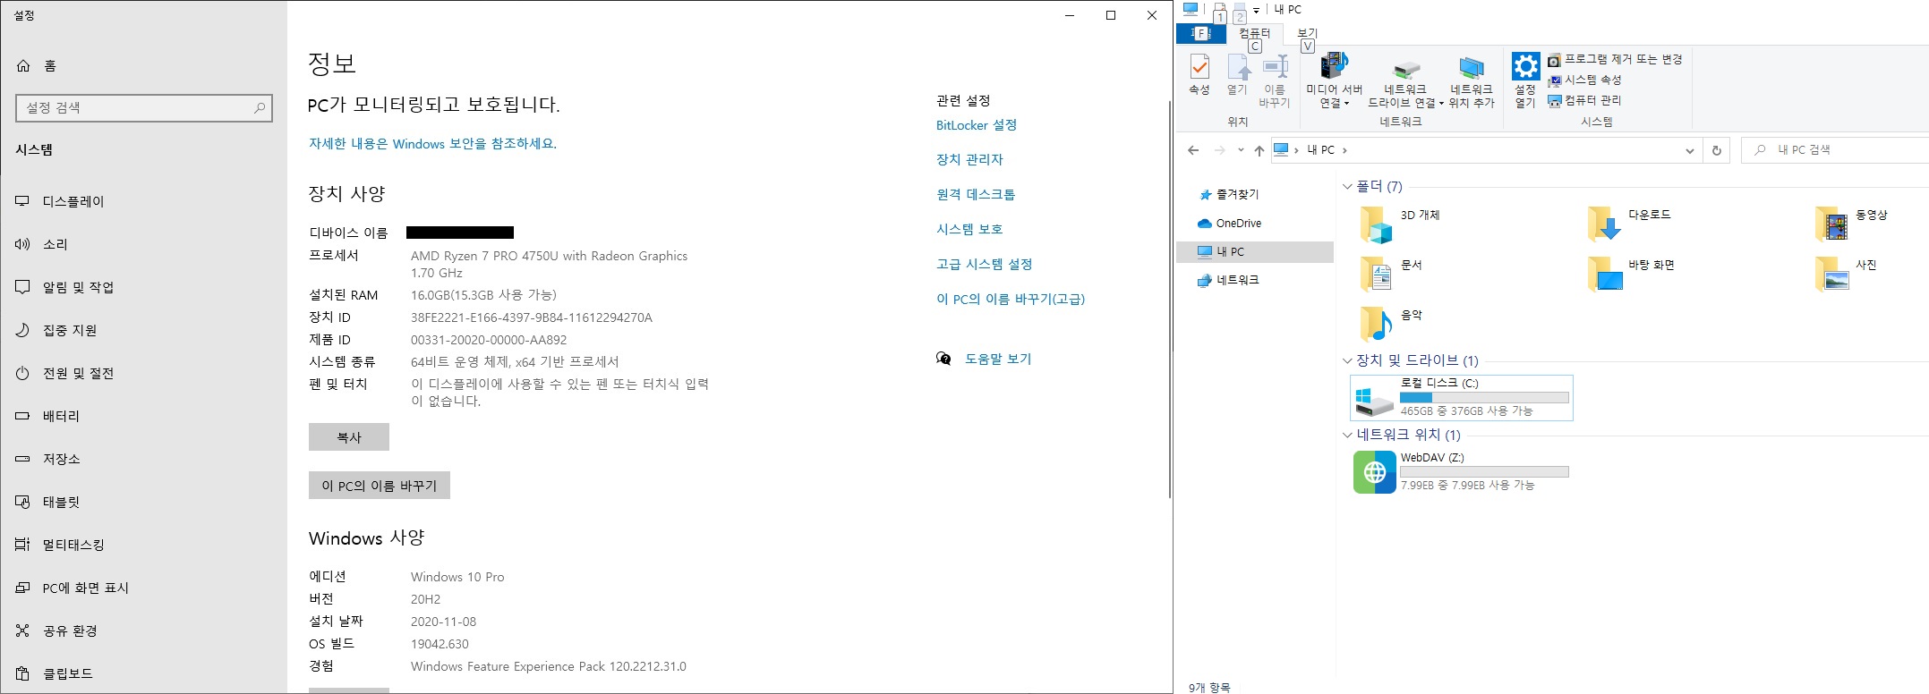Select WebDAV (Z:) network drive
The height and width of the screenshot is (694, 1929).
[x=1461, y=471]
